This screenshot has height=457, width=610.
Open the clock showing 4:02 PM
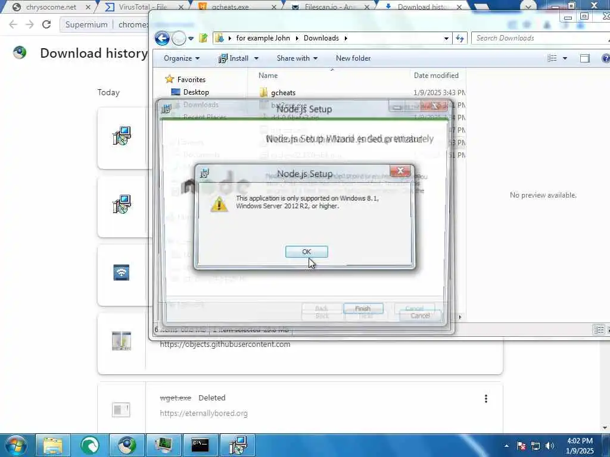pyautogui.click(x=580, y=446)
